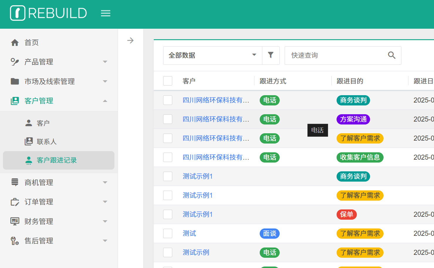This screenshot has width=434, height=268.
Task: Click the REBUILD logo
Action: [48, 13]
